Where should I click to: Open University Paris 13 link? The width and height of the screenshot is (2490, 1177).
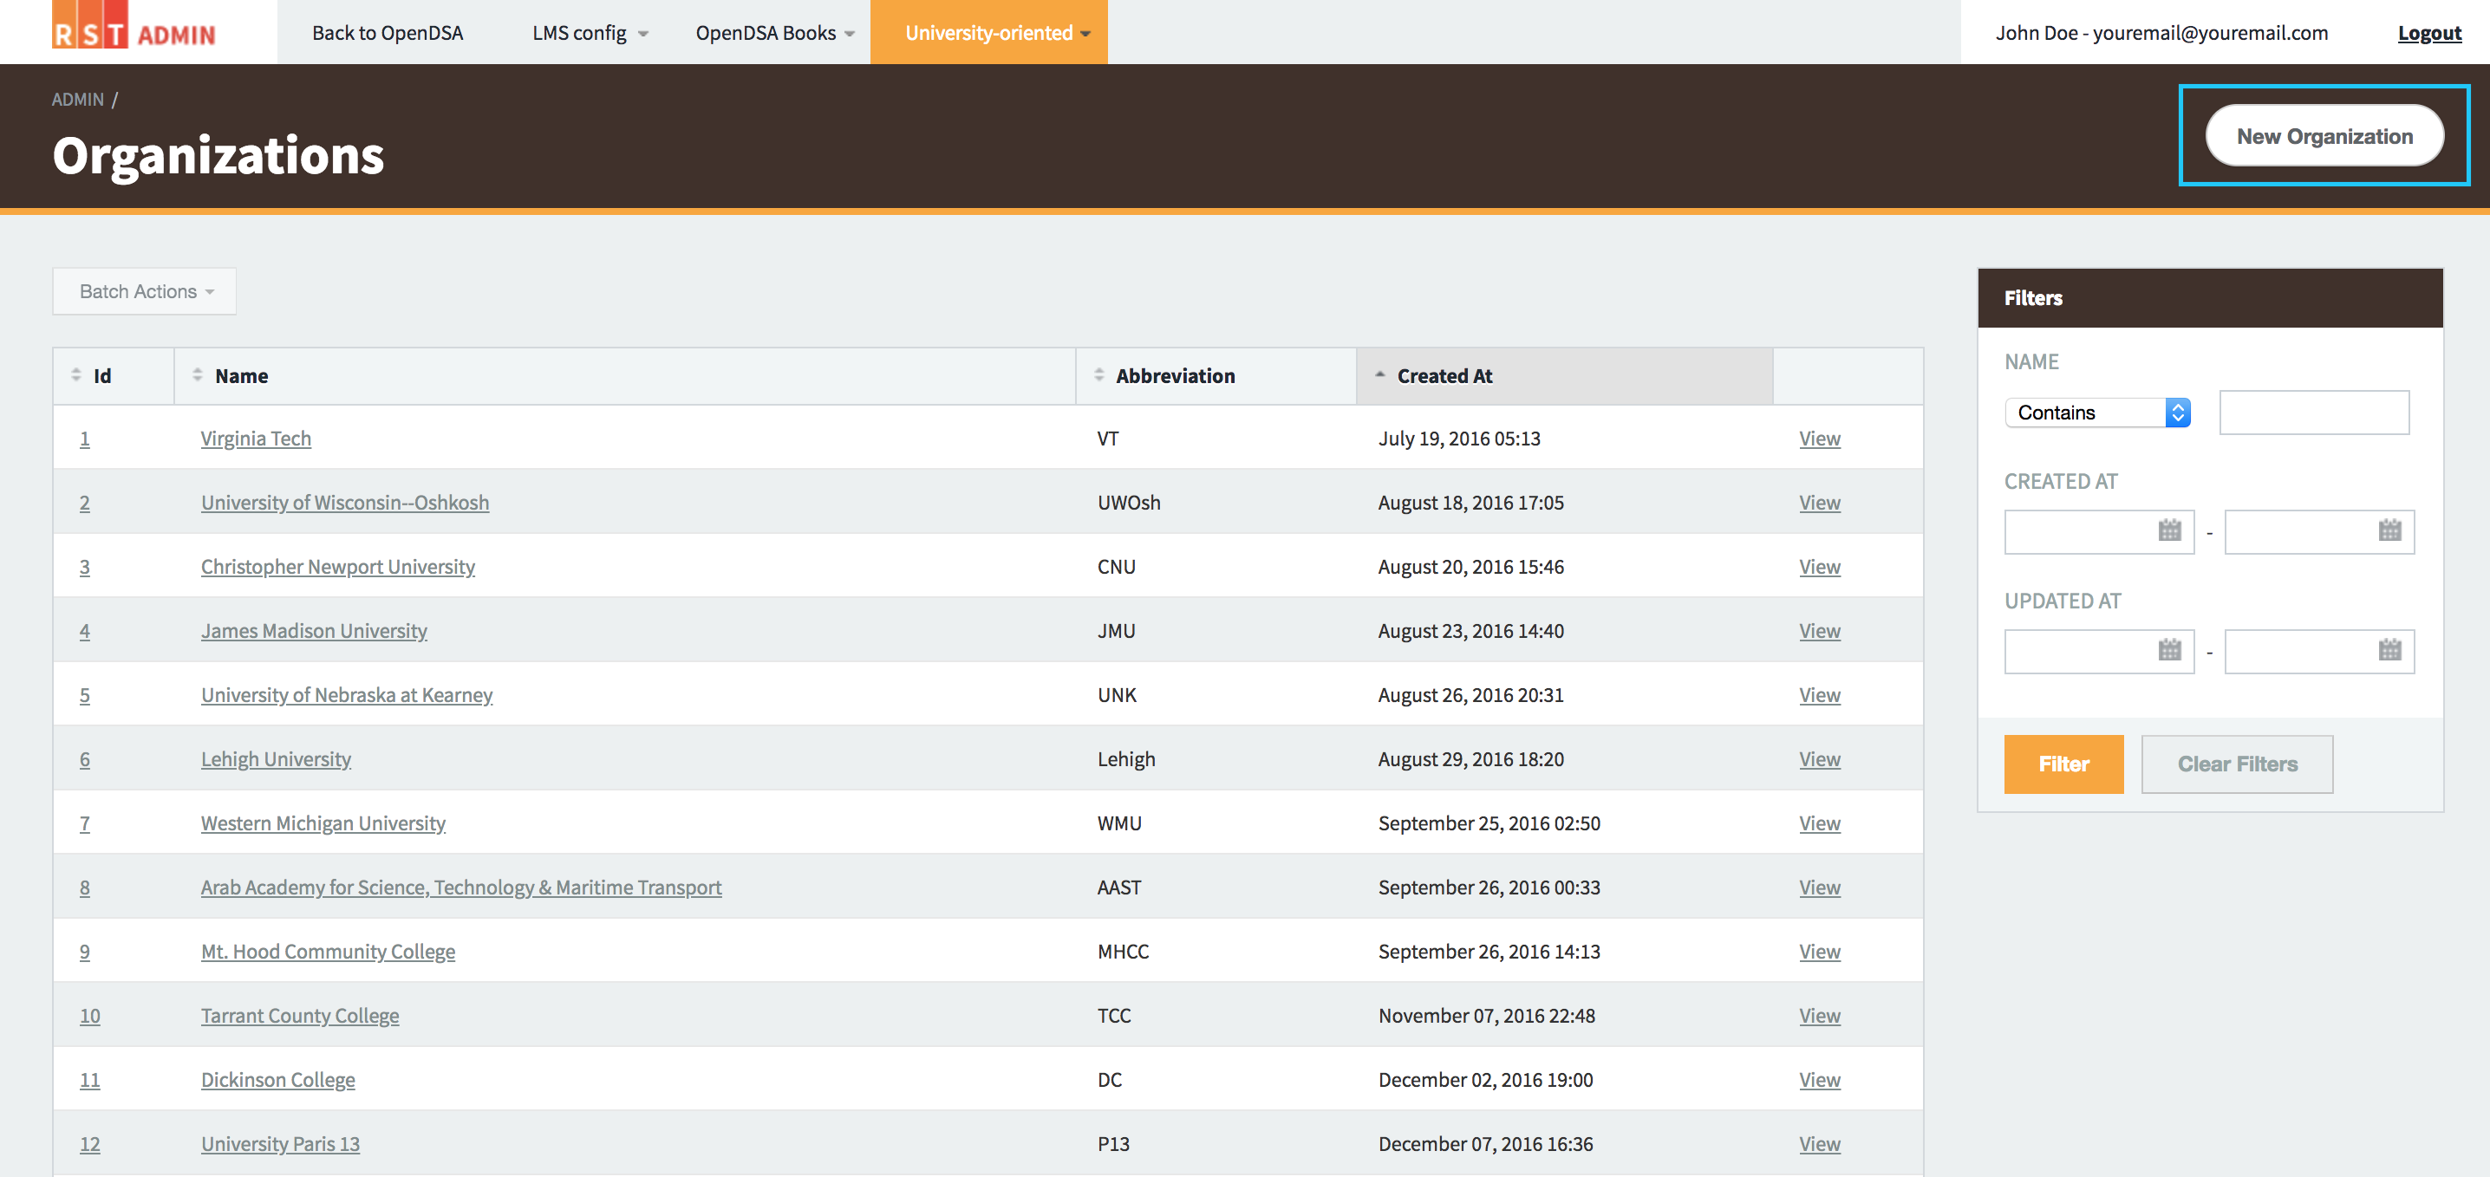coord(280,1144)
